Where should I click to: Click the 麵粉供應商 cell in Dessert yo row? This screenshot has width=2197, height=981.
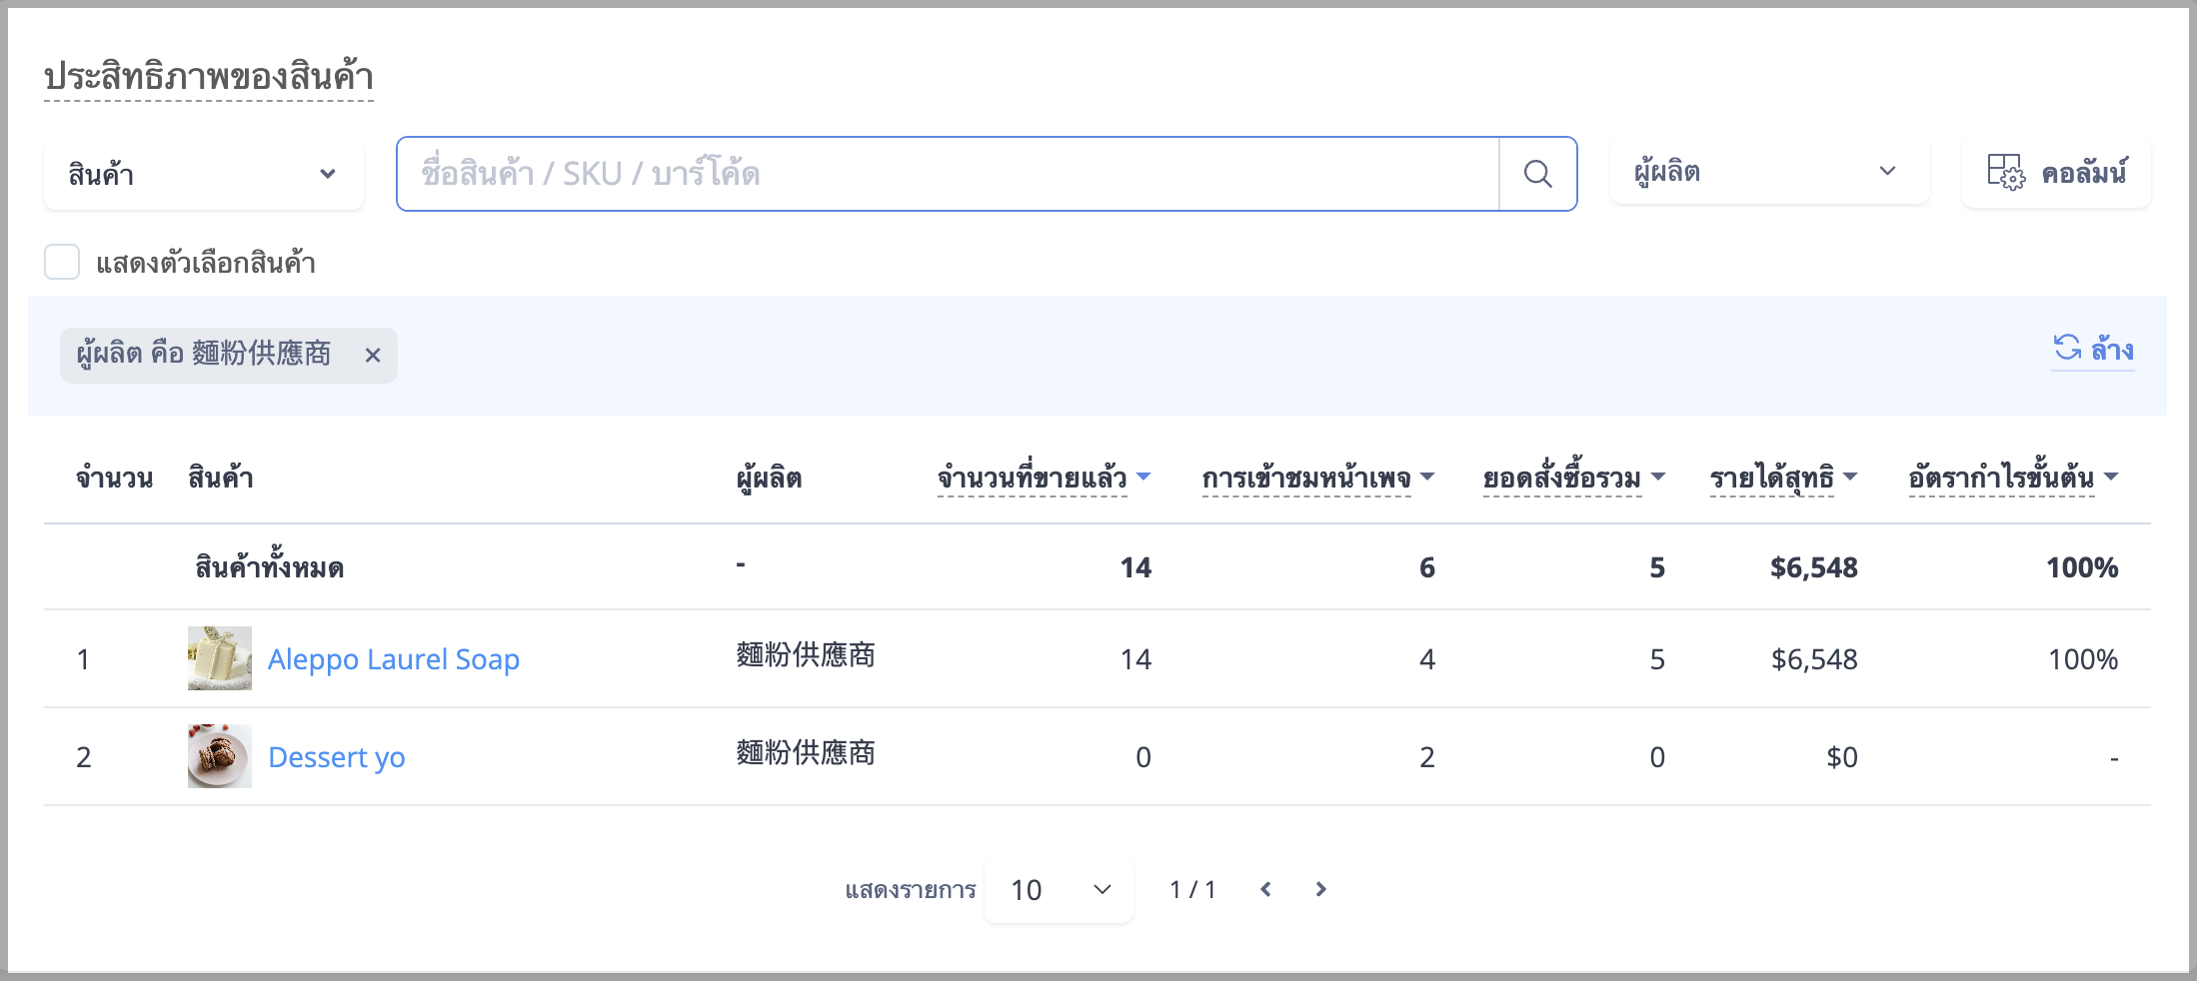[x=806, y=753]
